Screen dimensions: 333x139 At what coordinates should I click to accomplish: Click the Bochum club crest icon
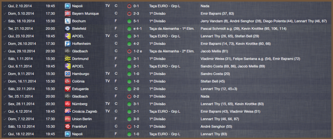point(67,21)
